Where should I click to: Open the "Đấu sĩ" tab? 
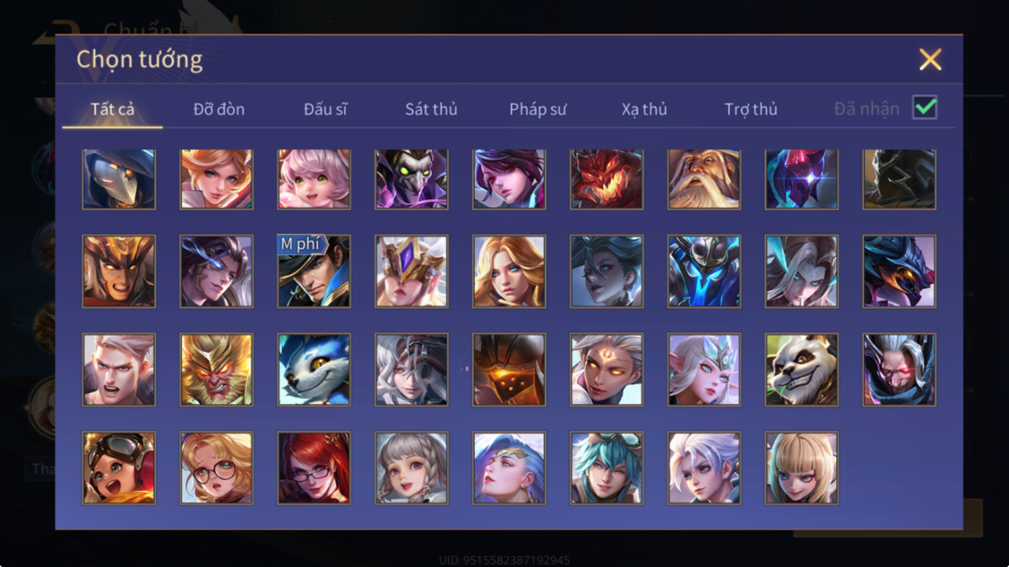pos(325,109)
